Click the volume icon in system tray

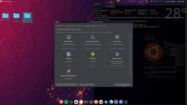[156, 1]
